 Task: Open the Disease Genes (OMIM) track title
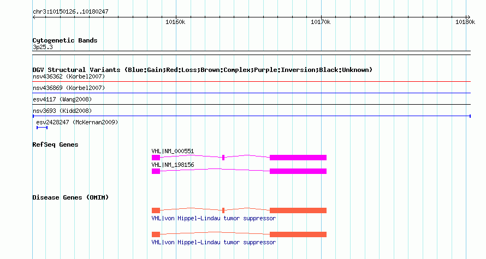click(70, 197)
